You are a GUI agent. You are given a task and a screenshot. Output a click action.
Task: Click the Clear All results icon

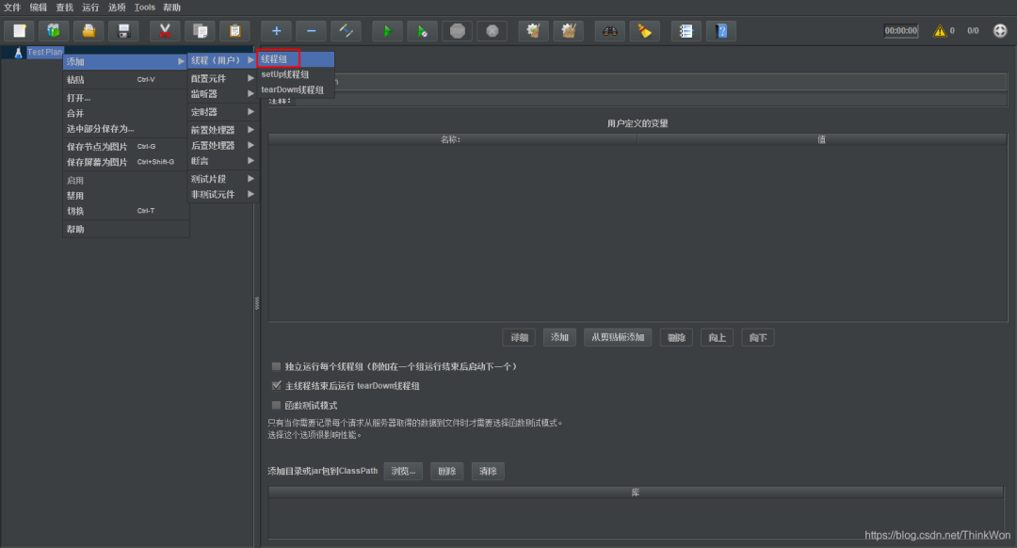[x=569, y=30]
